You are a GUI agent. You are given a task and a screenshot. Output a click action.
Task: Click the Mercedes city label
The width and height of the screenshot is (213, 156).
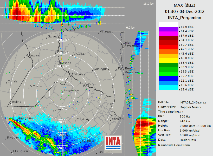click(x=132, y=72)
